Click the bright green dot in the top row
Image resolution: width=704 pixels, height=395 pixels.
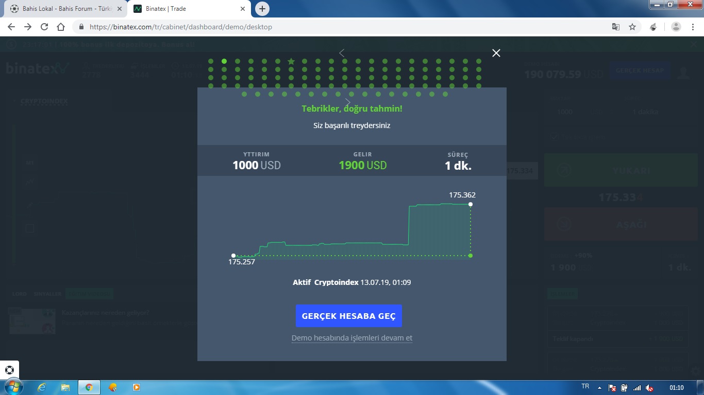(224, 61)
